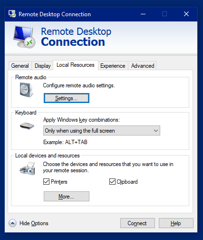Collapse the dialog using Hide Options
Image resolution: width=203 pixels, height=240 pixels.
click(34, 223)
